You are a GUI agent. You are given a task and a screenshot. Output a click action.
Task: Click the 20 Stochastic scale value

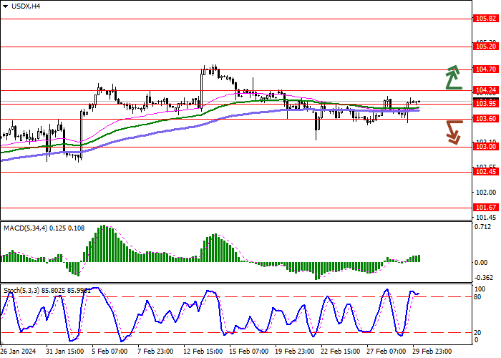coord(477,333)
